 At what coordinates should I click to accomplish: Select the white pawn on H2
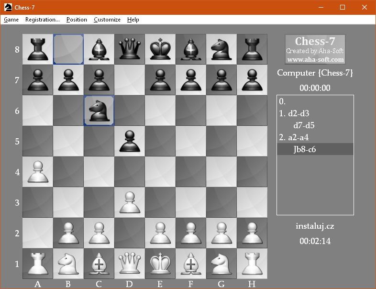point(252,233)
